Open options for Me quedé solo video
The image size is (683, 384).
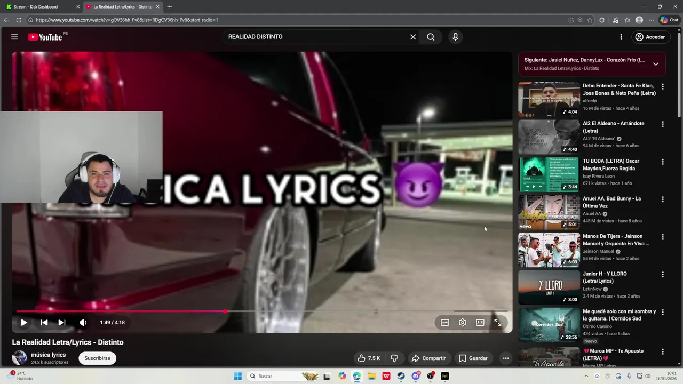(663, 312)
